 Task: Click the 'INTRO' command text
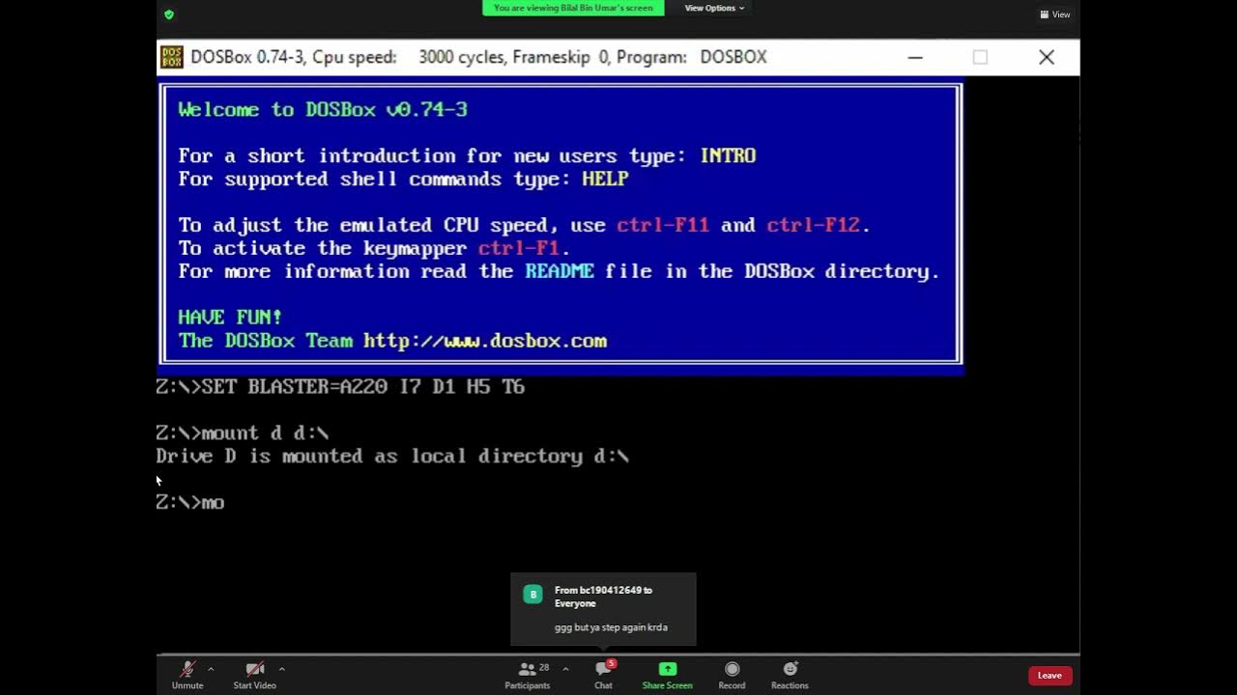tap(728, 155)
